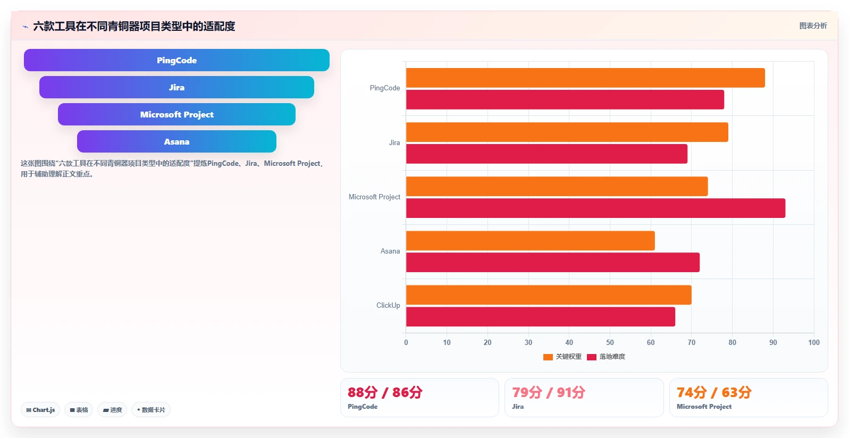Click the Asana y-axis label
The width and height of the screenshot is (849, 438).
click(x=390, y=251)
